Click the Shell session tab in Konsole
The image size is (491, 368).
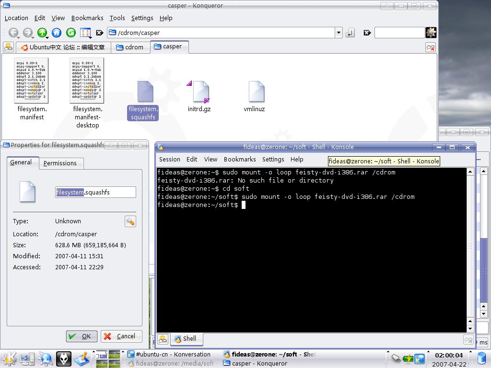[x=187, y=339]
